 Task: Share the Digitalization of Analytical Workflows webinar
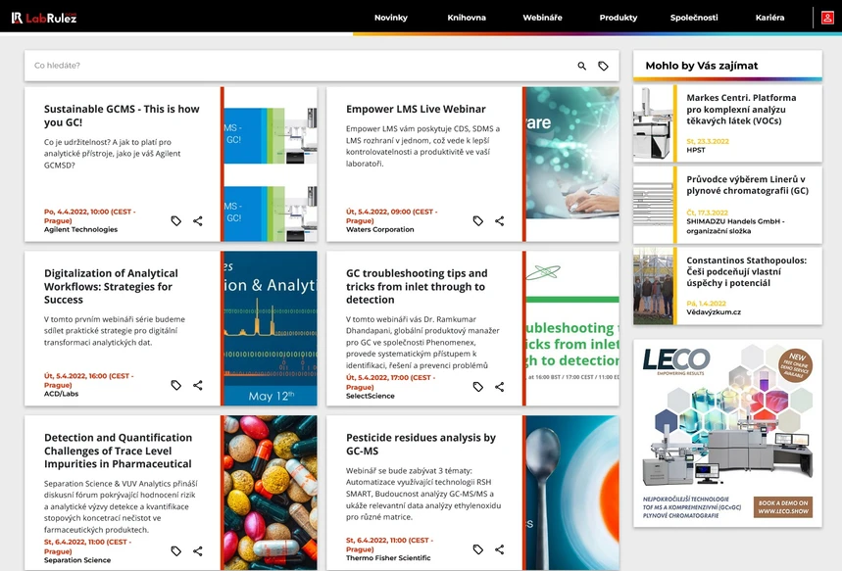pyautogui.click(x=197, y=386)
